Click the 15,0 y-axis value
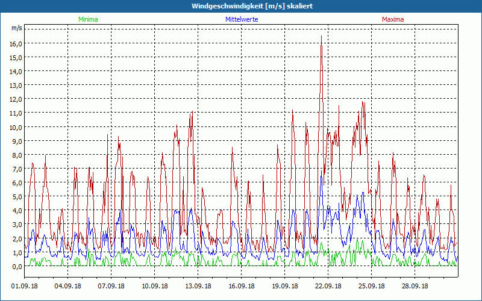 [16, 57]
